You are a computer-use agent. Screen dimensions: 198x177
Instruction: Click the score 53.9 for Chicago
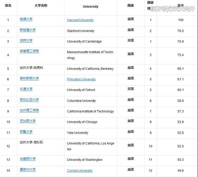[181, 122]
